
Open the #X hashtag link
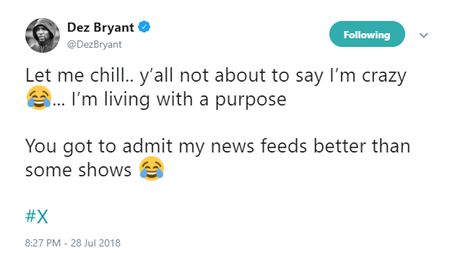(x=36, y=216)
